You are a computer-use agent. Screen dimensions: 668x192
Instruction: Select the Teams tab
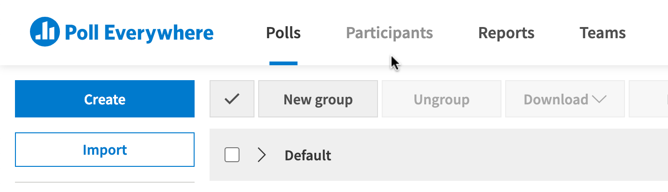[x=603, y=33]
